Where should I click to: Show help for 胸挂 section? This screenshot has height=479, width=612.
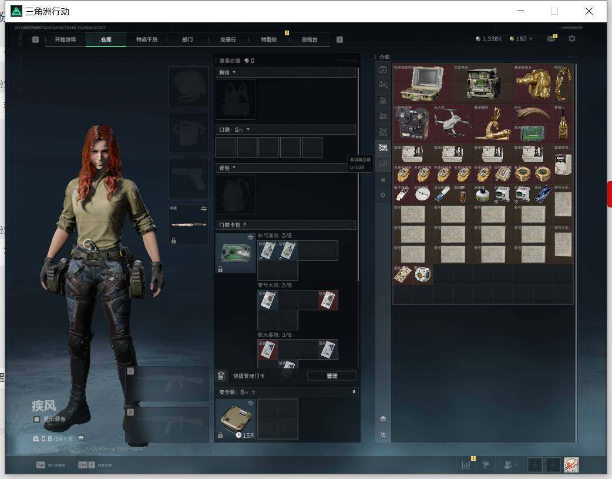tap(234, 73)
